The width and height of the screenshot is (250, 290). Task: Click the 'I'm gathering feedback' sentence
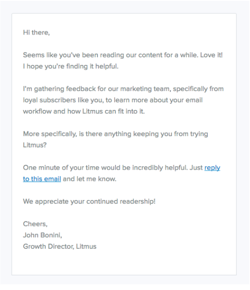click(123, 89)
